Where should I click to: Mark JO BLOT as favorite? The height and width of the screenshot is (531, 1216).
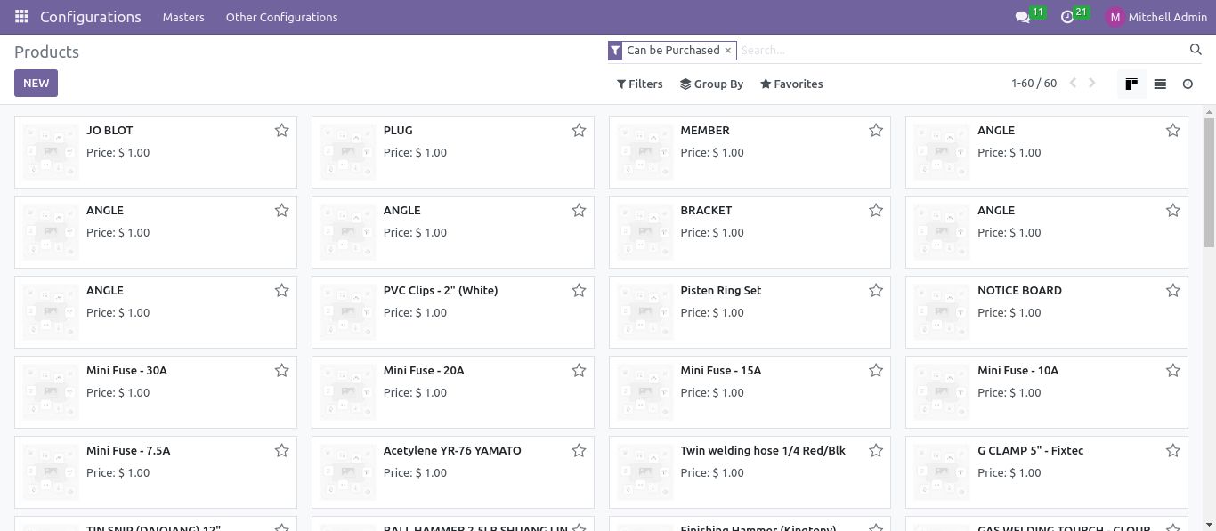point(281,131)
